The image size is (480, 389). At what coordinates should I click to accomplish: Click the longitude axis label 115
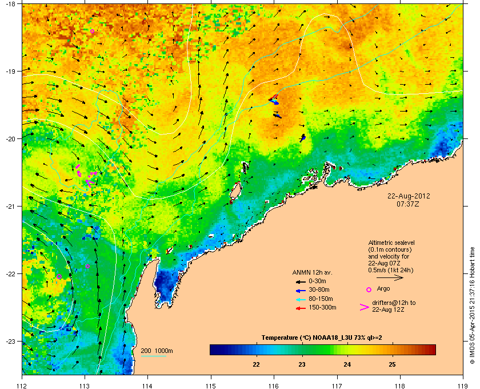[211, 386]
